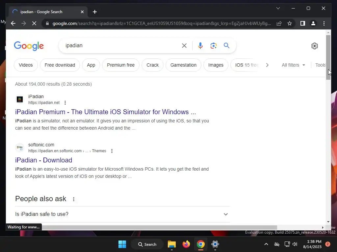Screen dimensions: 337x252
Task: Open a new tab
Action: [95, 12]
